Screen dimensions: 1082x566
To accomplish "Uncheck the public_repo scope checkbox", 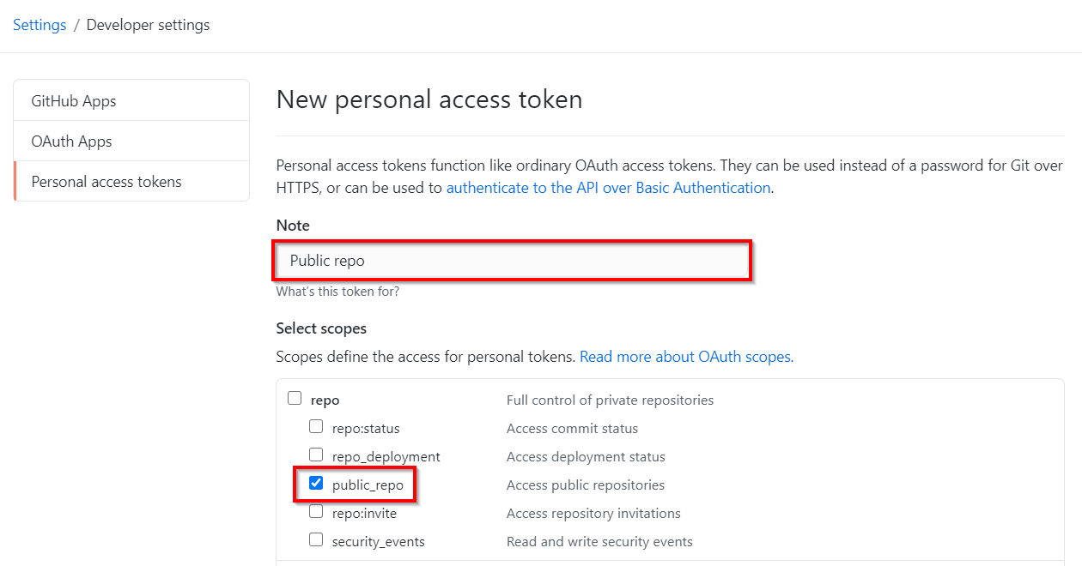I will point(316,484).
